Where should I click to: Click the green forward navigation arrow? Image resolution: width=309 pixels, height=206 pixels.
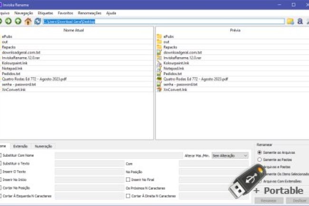8,21
